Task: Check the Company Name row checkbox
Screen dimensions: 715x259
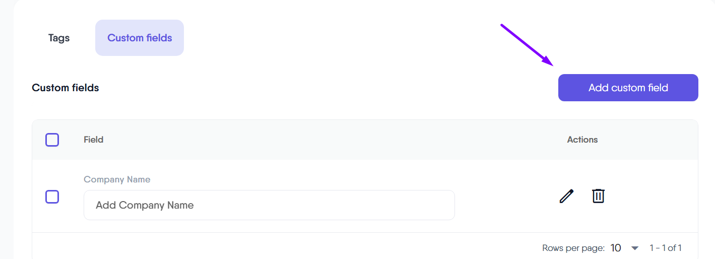Action: click(x=52, y=197)
